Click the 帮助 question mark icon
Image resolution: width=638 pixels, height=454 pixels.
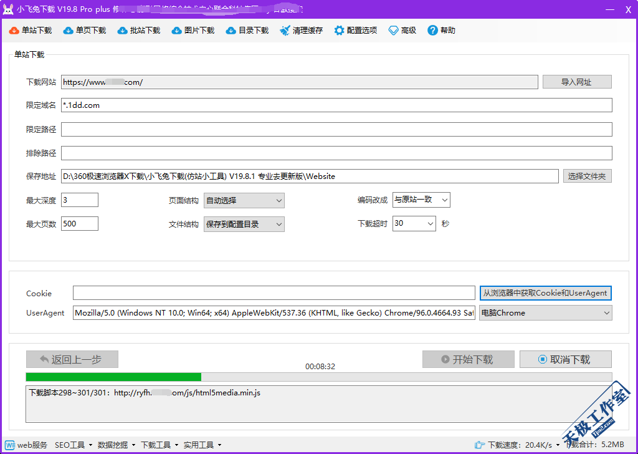tap(432, 31)
